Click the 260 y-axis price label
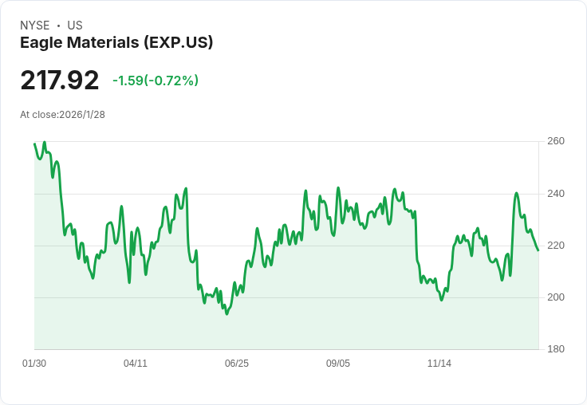 tap(556, 141)
